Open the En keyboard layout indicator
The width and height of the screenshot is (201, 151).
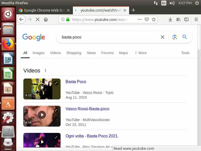click(164, 3)
